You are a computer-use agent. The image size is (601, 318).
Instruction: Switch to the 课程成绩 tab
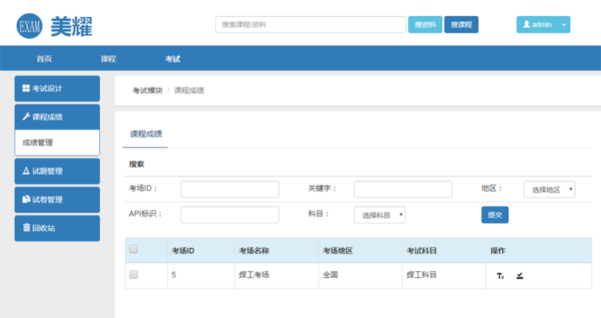tap(147, 133)
